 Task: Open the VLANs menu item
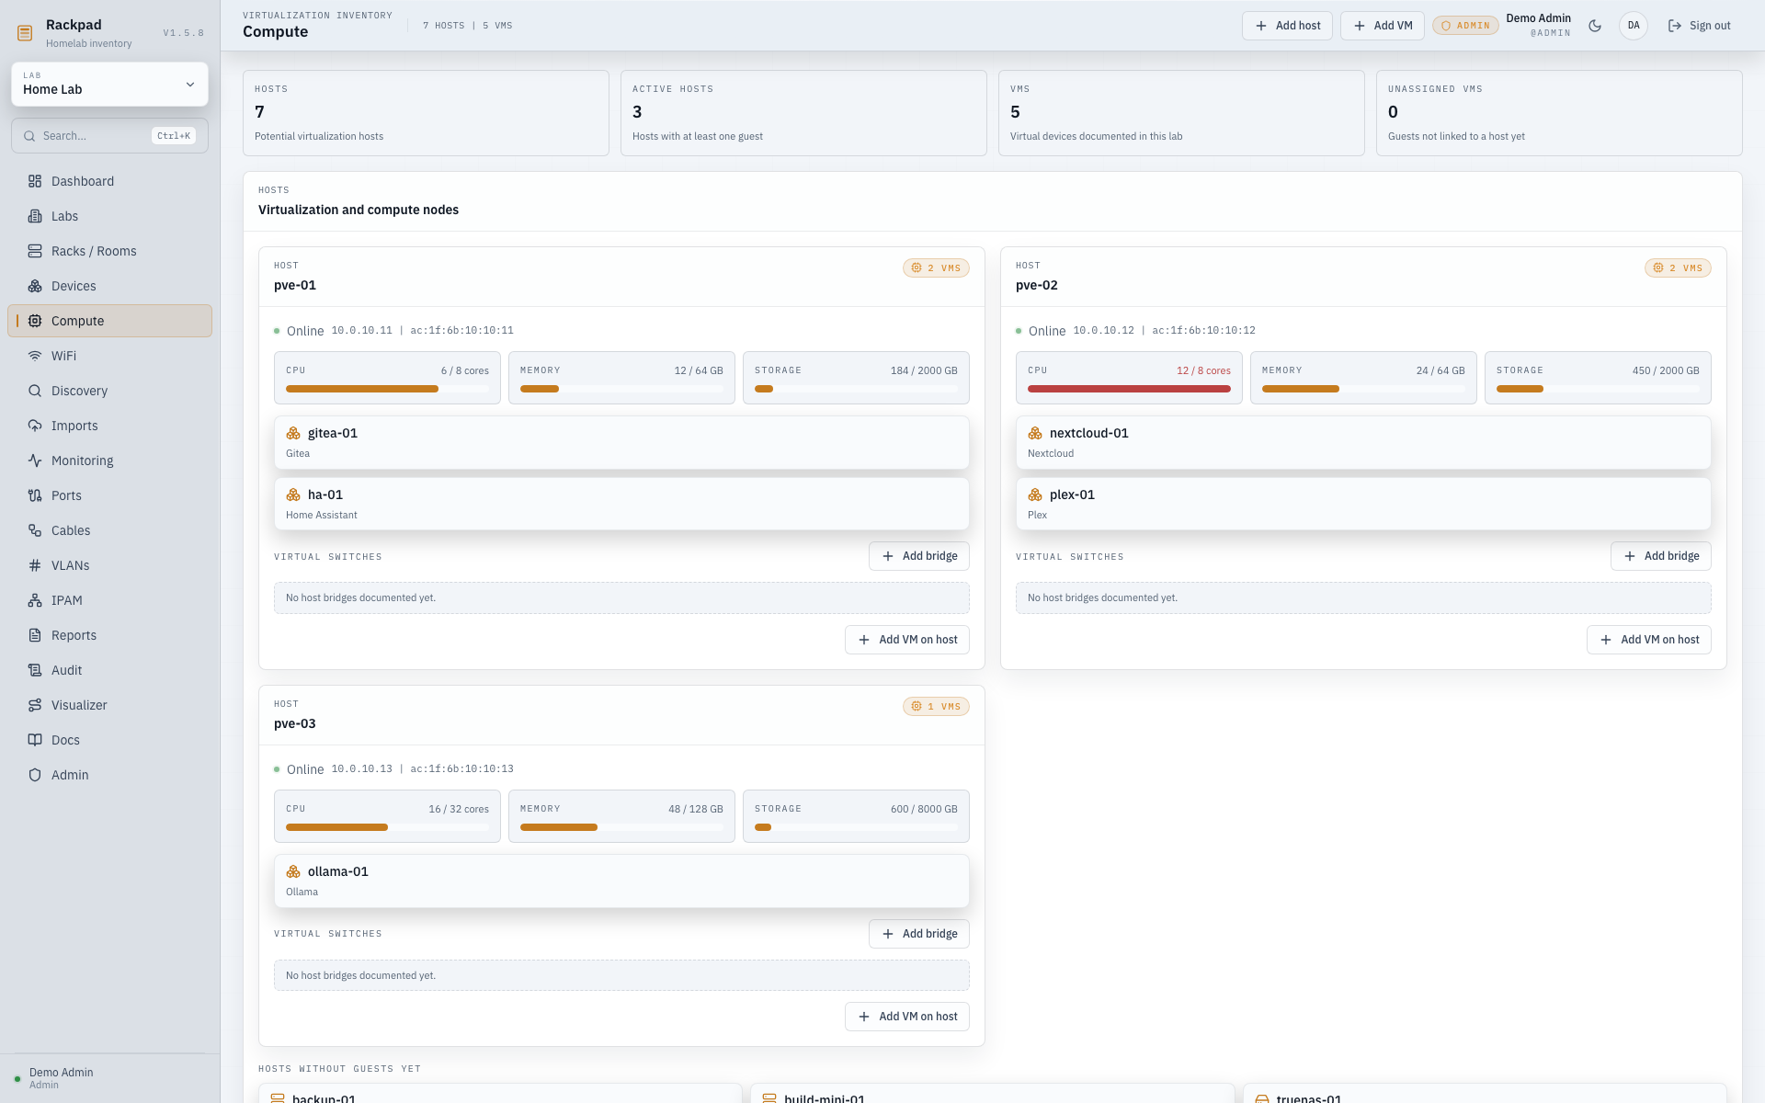tap(109, 565)
